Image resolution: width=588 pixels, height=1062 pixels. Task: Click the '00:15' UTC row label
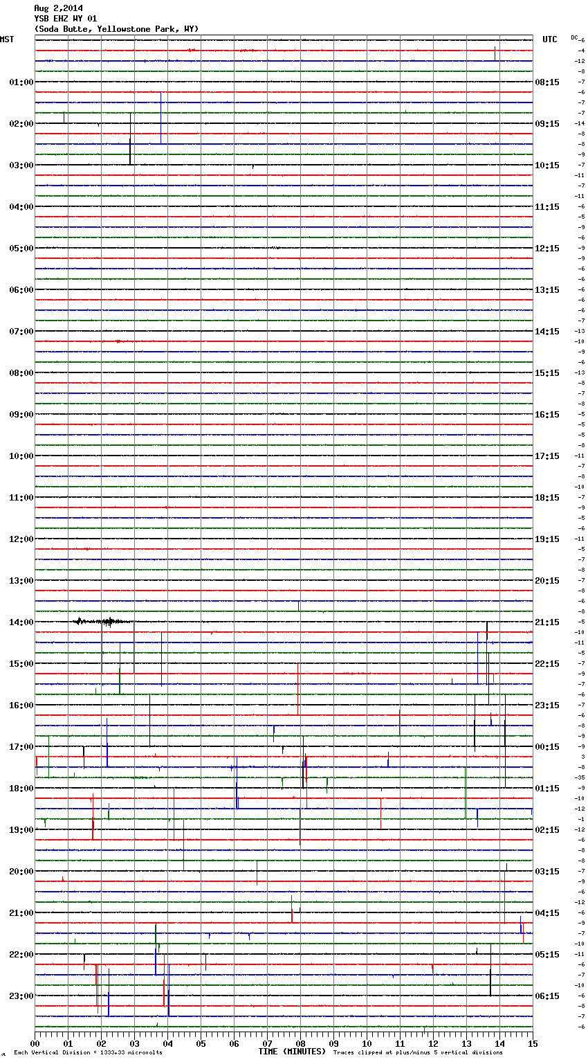click(547, 747)
